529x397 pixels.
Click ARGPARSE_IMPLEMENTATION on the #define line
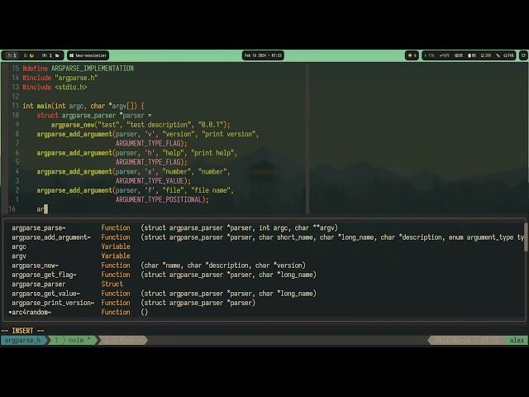point(93,69)
